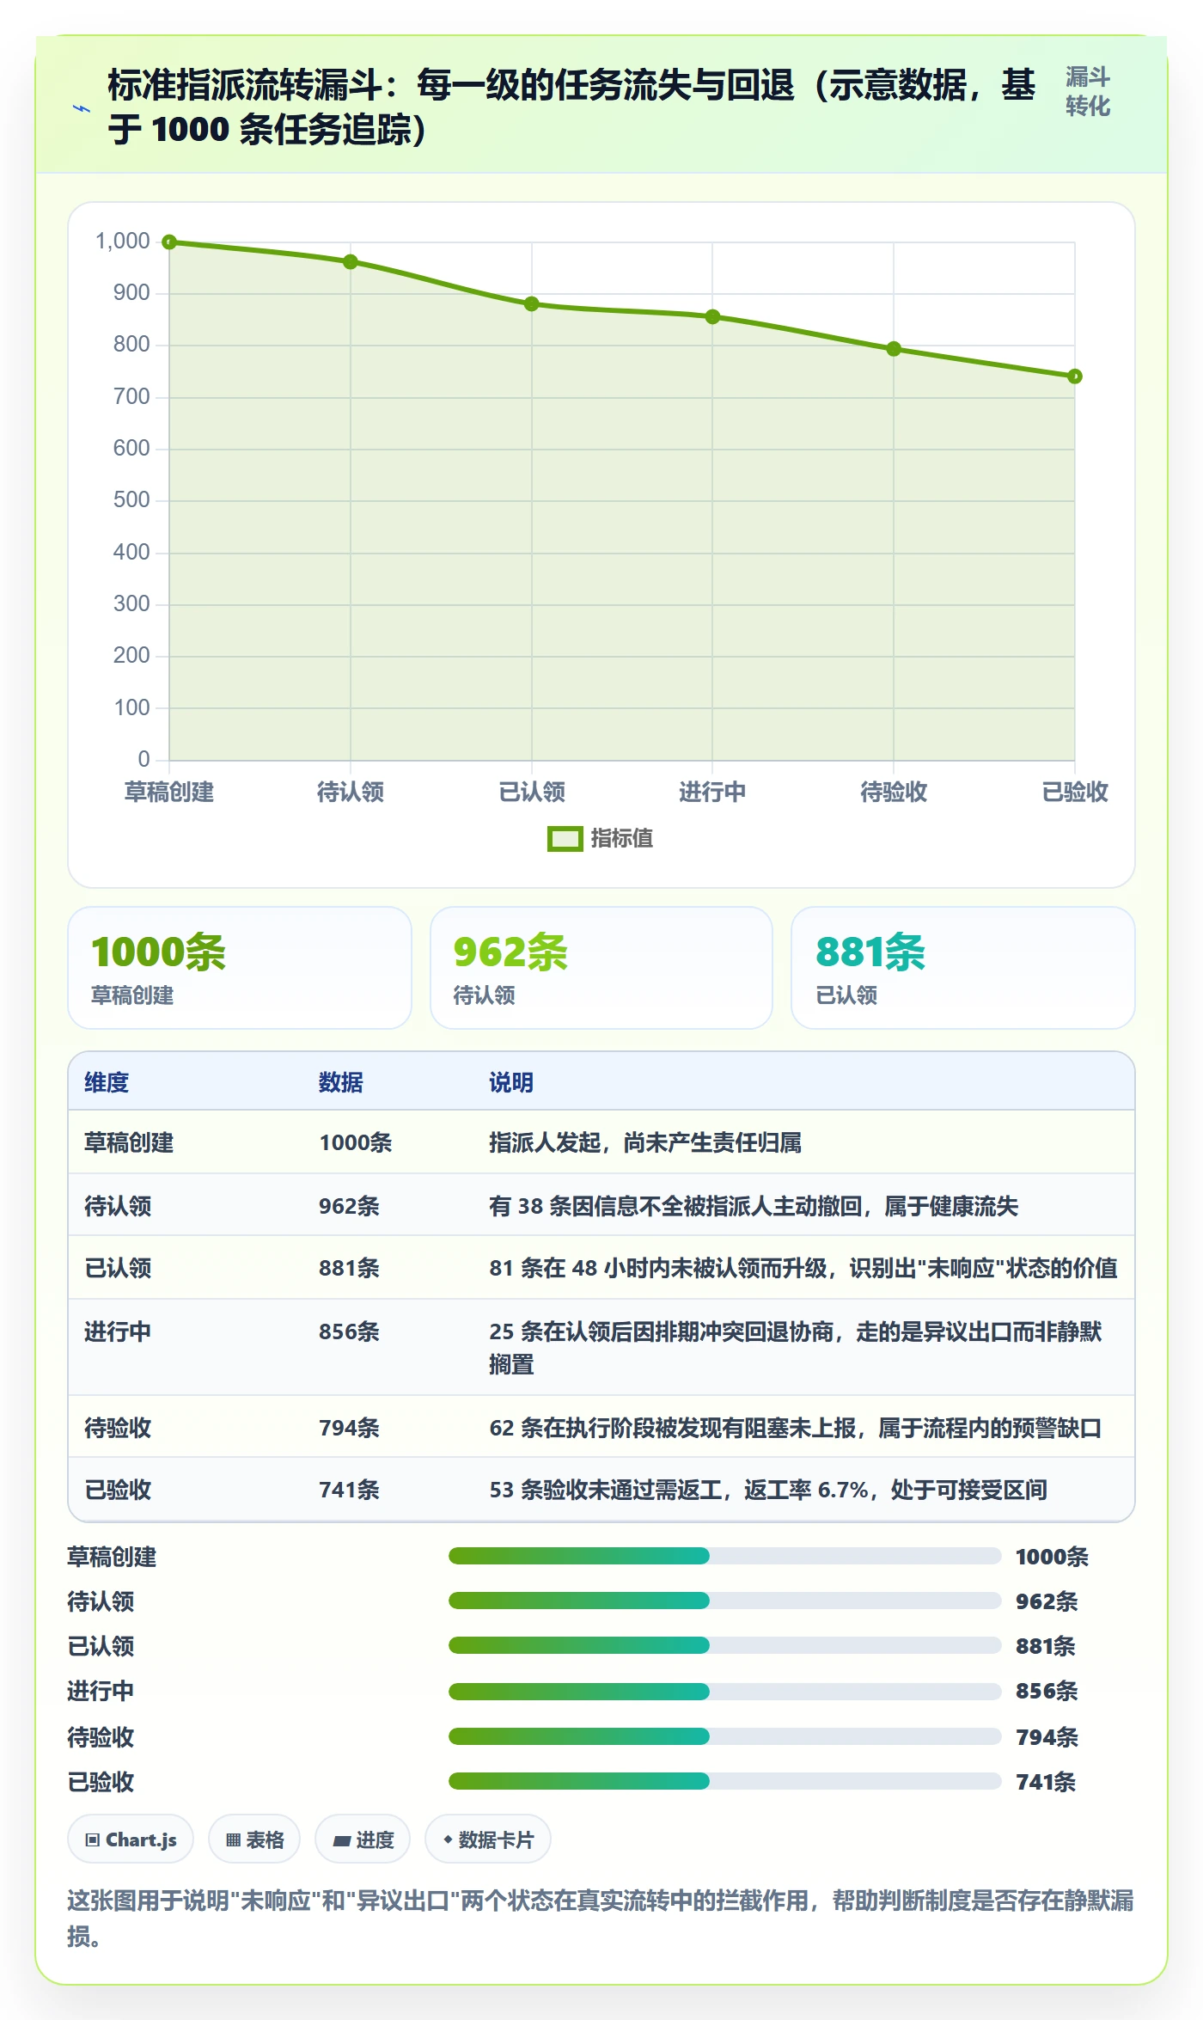Screen dimensions: 1203x2020
Task: Click the diamond icon in the 数据卡片 tag
Action: click(x=448, y=1839)
